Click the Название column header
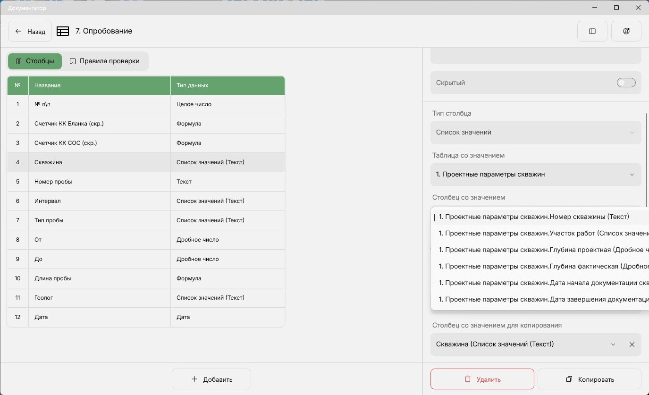Viewport: 649px width, 395px height. [x=99, y=85]
